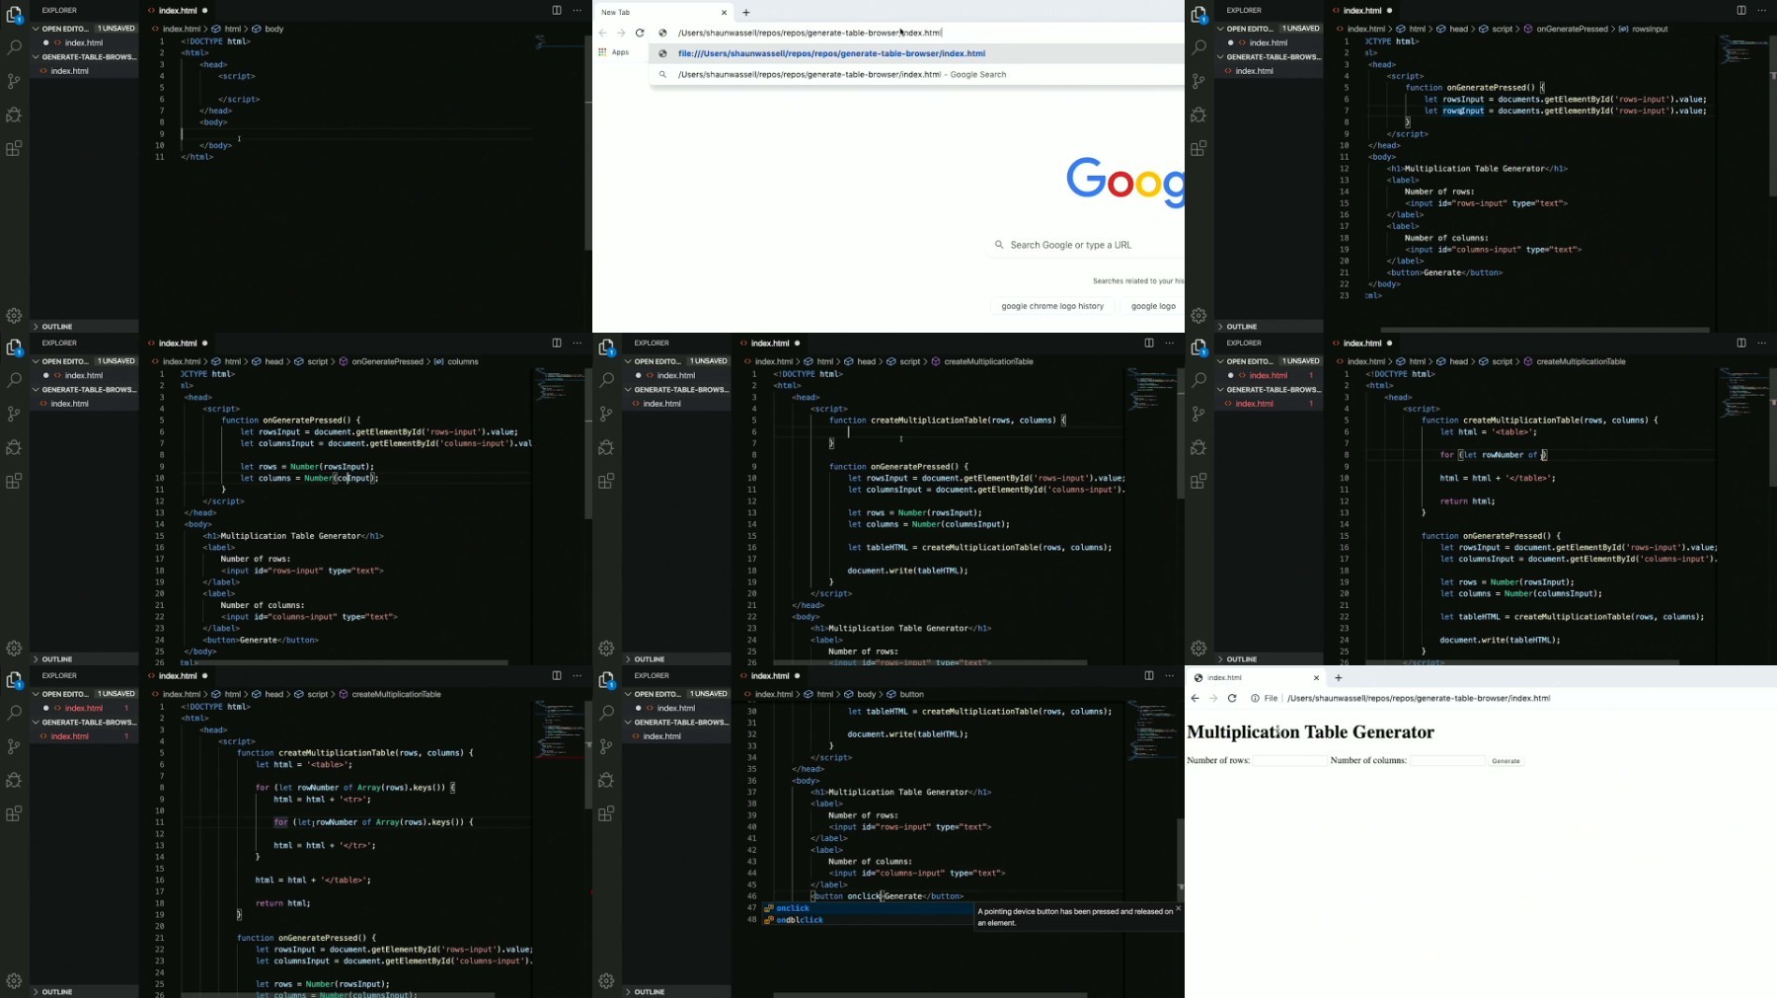Viewport: 1777px width, 998px height.
Task: Click Explorer icon in middle-right VS Code window
Action: pyautogui.click(x=1198, y=347)
